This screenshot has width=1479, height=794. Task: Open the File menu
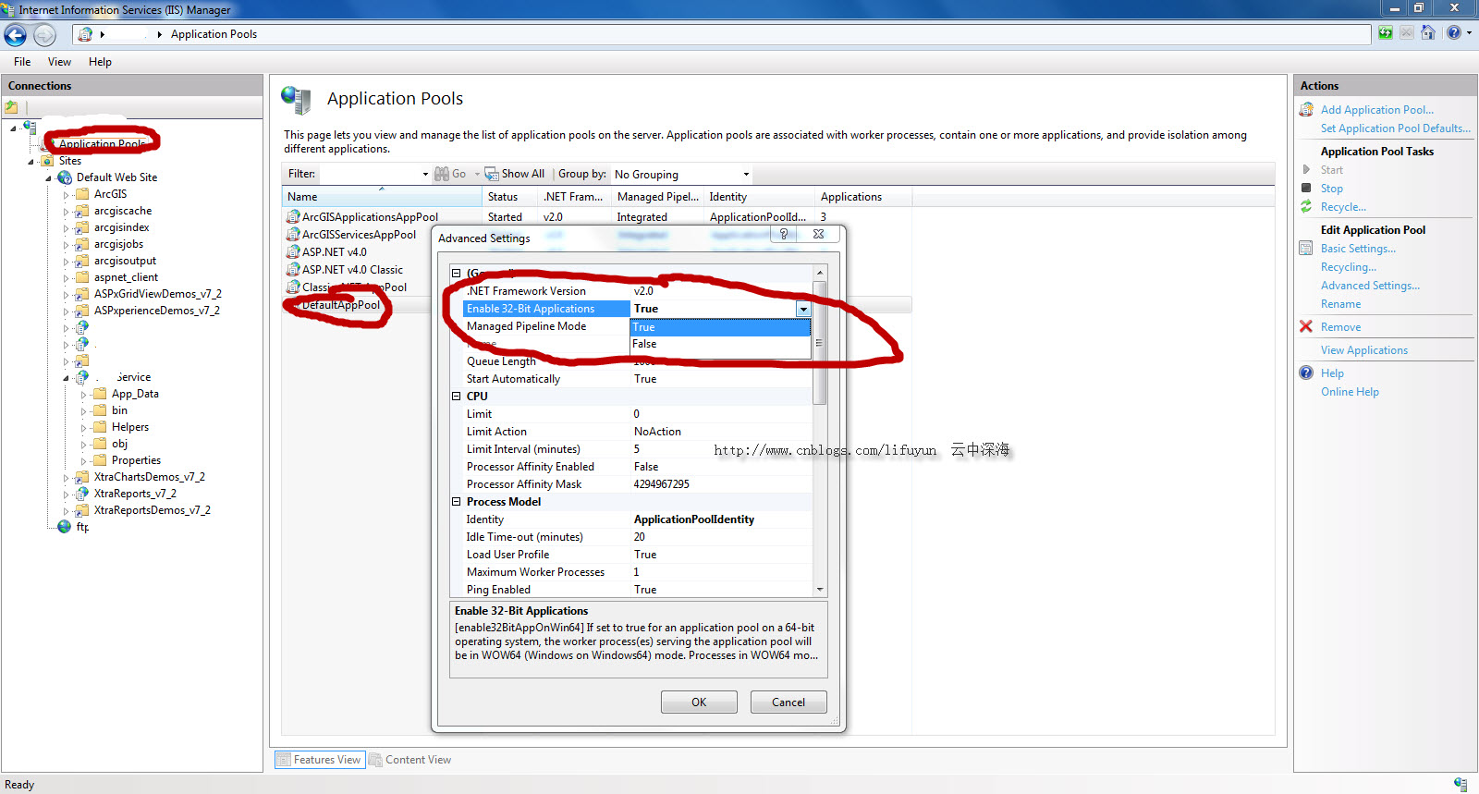(x=22, y=62)
